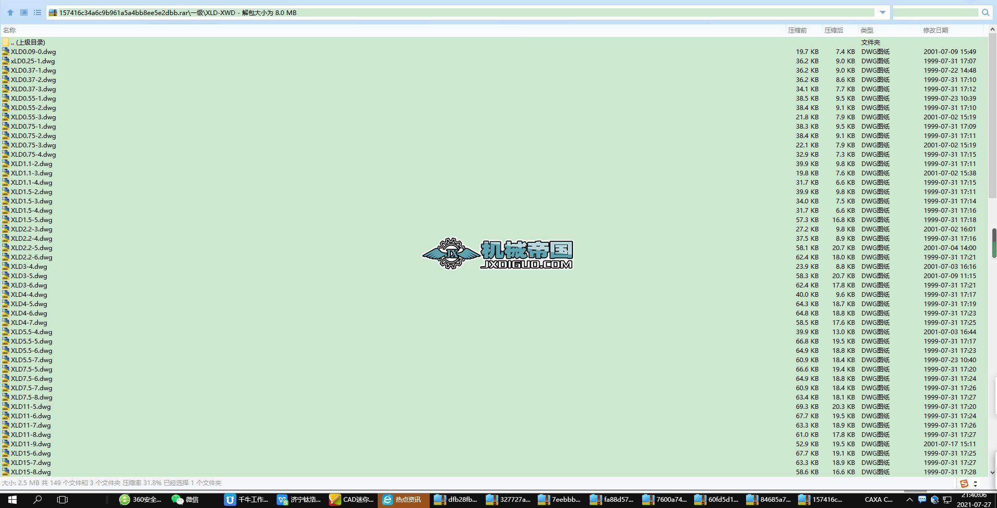This screenshot has height=508, width=997.
Task: Open the taskbar clock and date
Action: pyautogui.click(x=974, y=500)
